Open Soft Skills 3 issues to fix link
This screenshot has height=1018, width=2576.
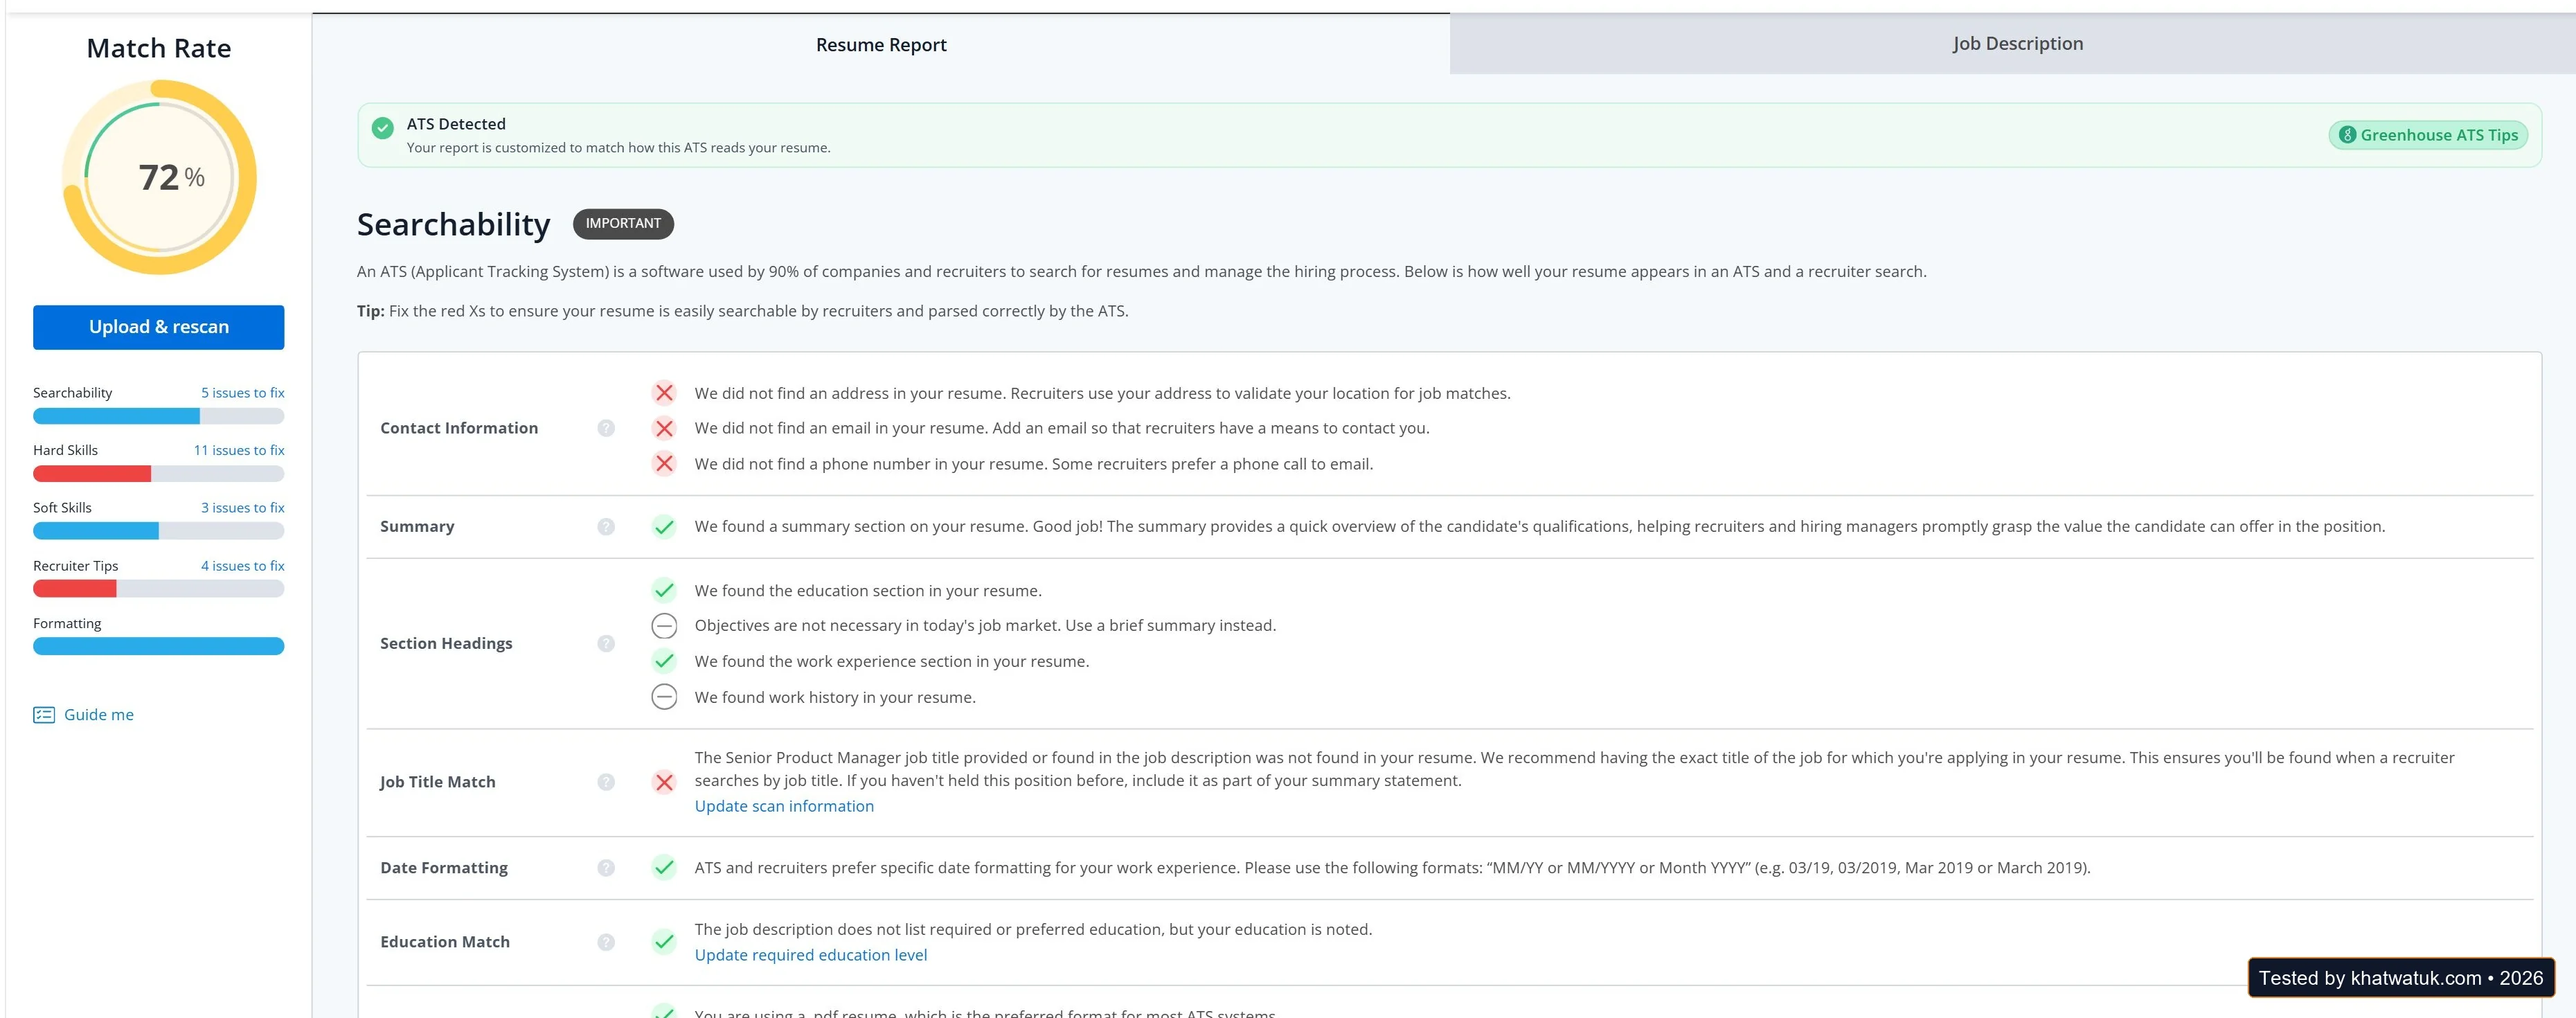pyautogui.click(x=243, y=508)
